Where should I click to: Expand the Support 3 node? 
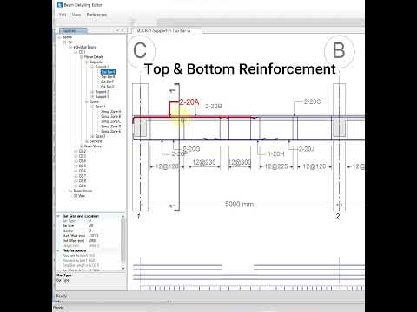(x=92, y=97)
